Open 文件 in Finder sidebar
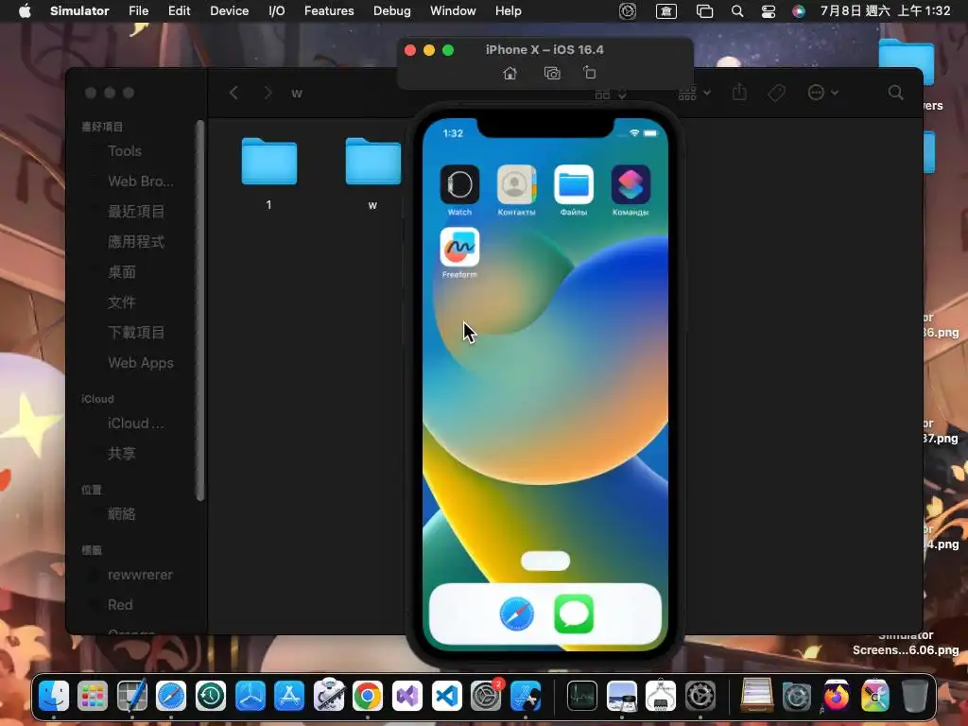 (x=122, y=302)
